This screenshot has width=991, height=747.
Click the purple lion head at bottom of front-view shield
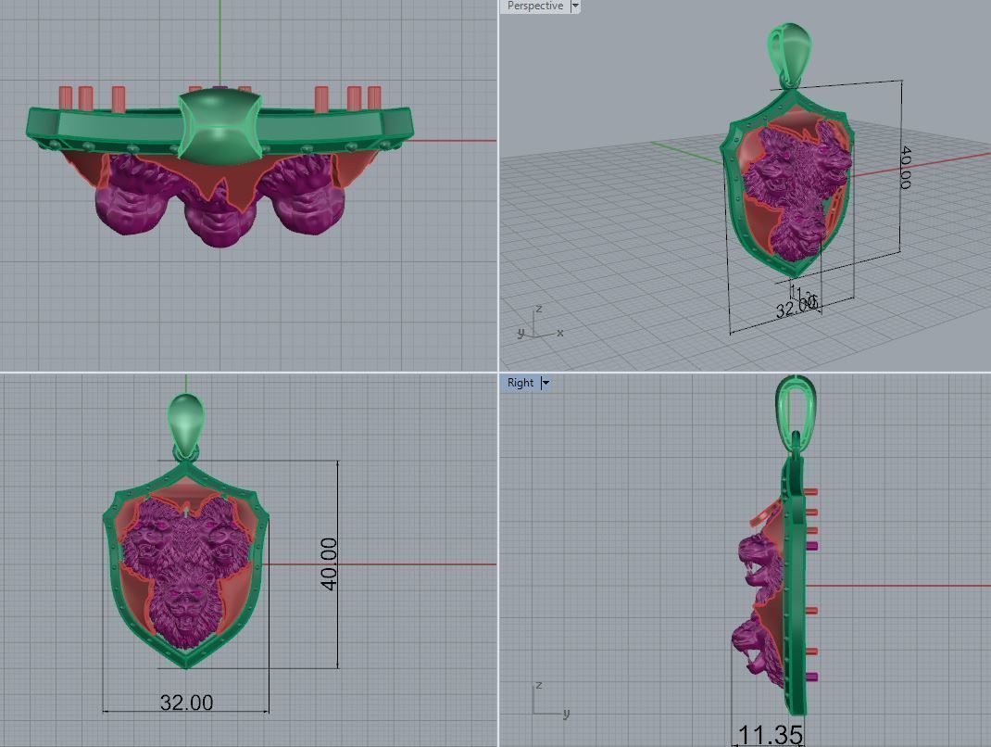[x=184, y=611]
